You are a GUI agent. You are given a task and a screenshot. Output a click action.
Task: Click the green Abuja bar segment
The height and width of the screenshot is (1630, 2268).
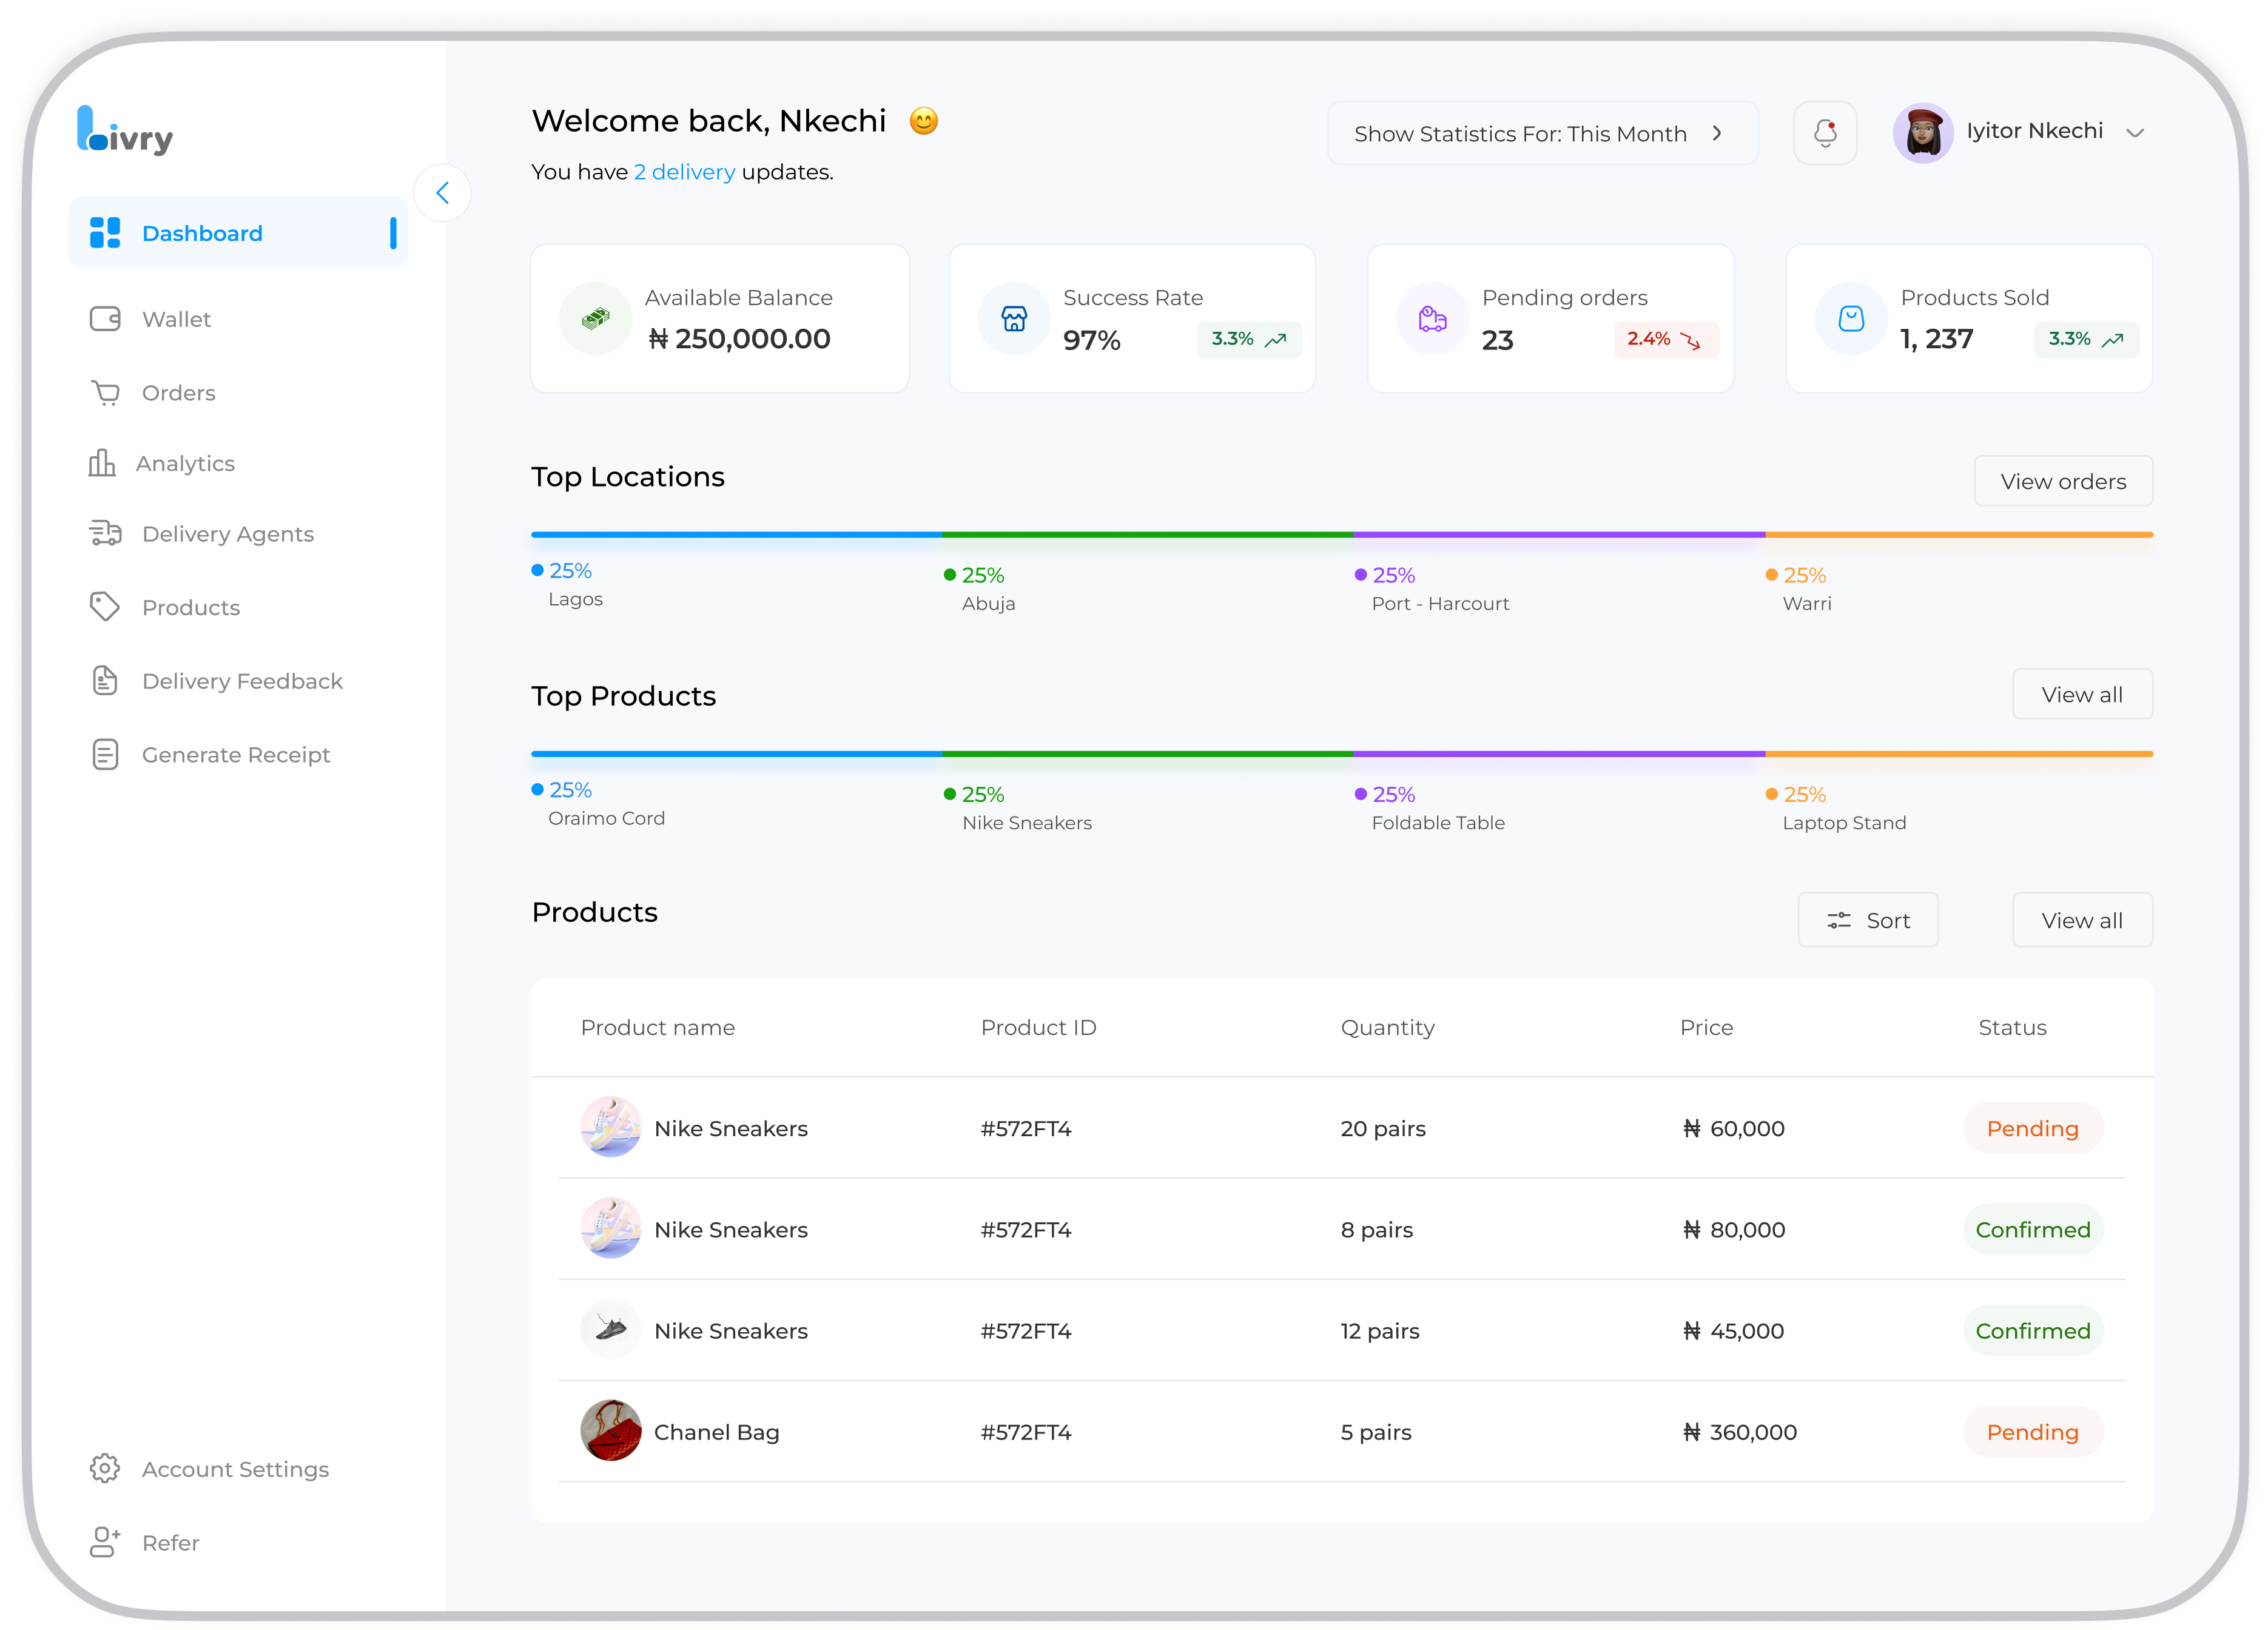tap(1147, 535)
